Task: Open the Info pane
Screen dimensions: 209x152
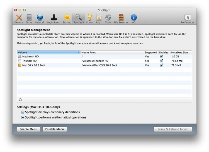Action: [x=134, y=19]
